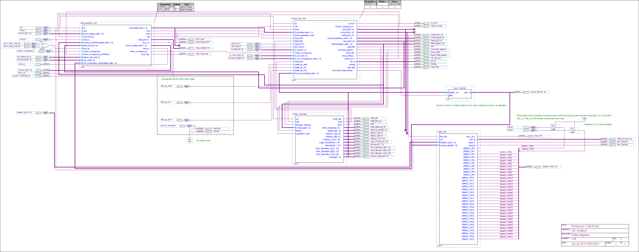639x252 pixels.
Task: Click the GND ground symbol
Action: [189, 140]
